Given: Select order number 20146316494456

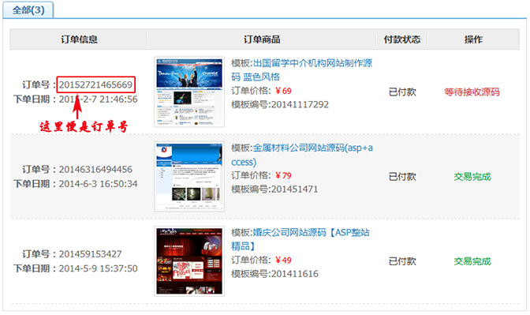Looking at the screenshot, I should [95, 169].
